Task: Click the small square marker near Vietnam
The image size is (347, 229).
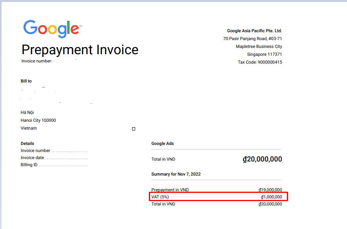Action: point(134,129)
